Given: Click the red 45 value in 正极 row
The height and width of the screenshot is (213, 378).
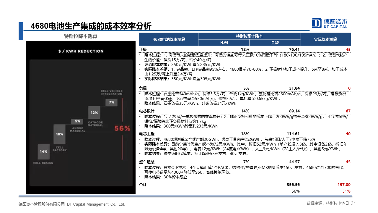Looking at the screenshot, I should point(348,49).
